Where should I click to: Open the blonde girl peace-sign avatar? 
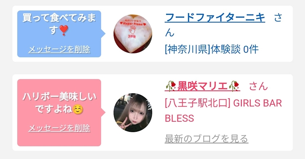(x=133, y=113)
